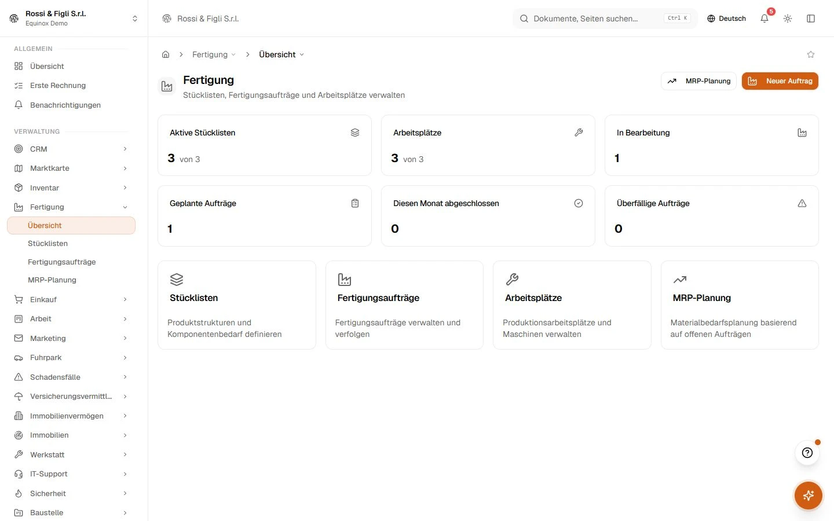
Task: Click the home breadcrumb icon
Action: click(x=166, y=54)
